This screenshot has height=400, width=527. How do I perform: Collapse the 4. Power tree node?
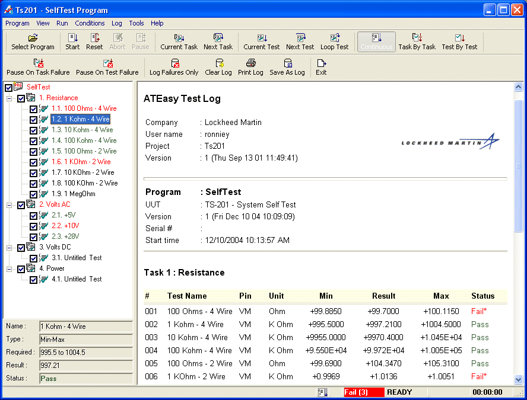(9, 268)
